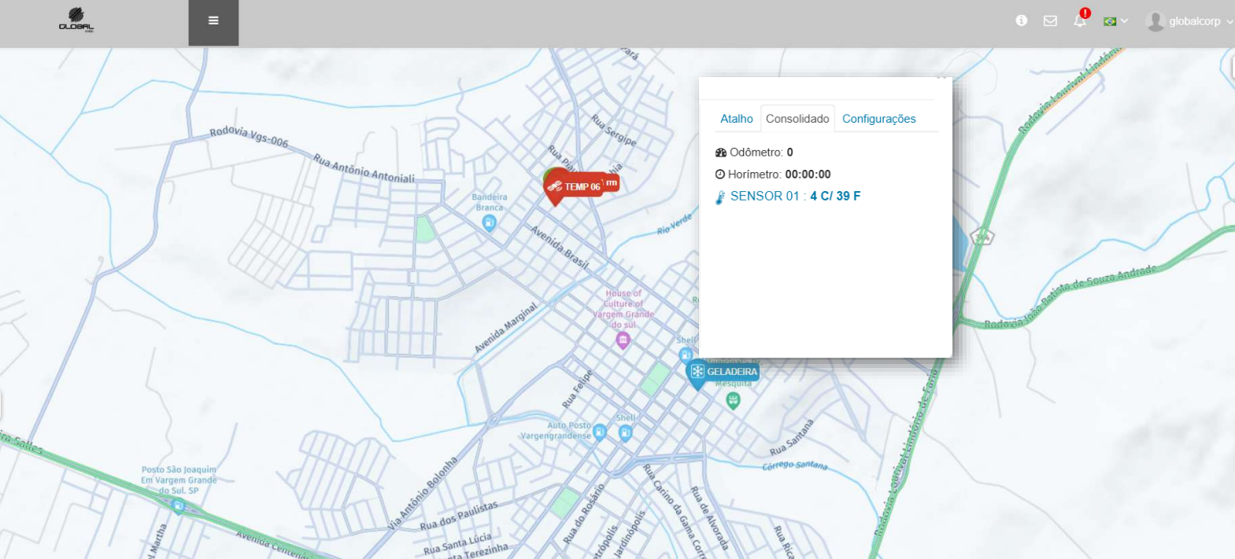This screenshot has height=559, width=1235.
Task: Expand the Brazil flag language dropdown
Action: (x=1115, y=21)
